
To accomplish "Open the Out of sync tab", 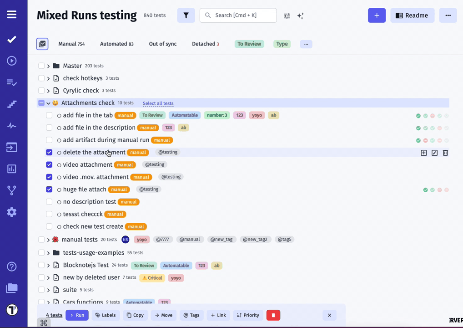I will click(x=163, y=44).
